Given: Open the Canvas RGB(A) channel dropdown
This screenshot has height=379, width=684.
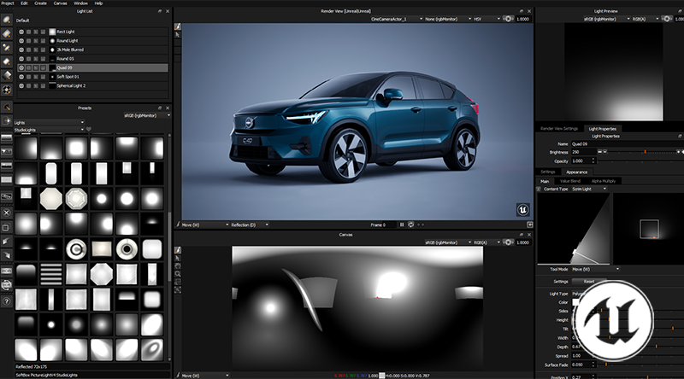Looking at the screenshot, I should coord(486,242).
